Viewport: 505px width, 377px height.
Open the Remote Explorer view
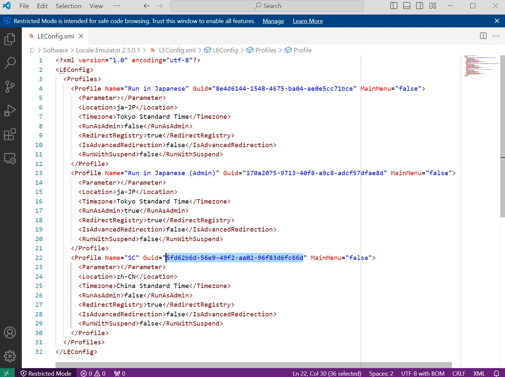[10, 158]
